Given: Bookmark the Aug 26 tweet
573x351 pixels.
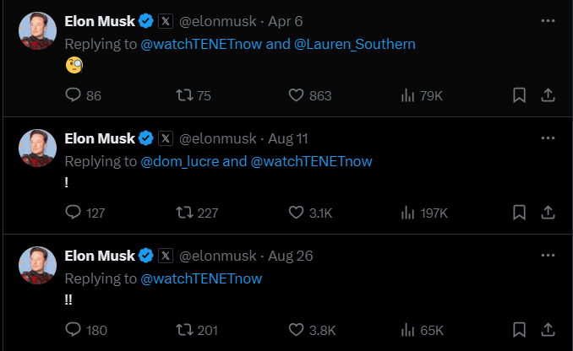Looking at the screenshot, I should tap(520, 330).
